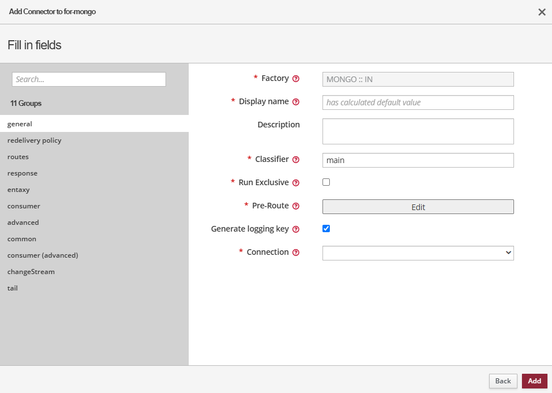Click the Back button
Image resolution: width=552 pixels, height=393 pixels.
pyautogui.click(x=503, y=381)
